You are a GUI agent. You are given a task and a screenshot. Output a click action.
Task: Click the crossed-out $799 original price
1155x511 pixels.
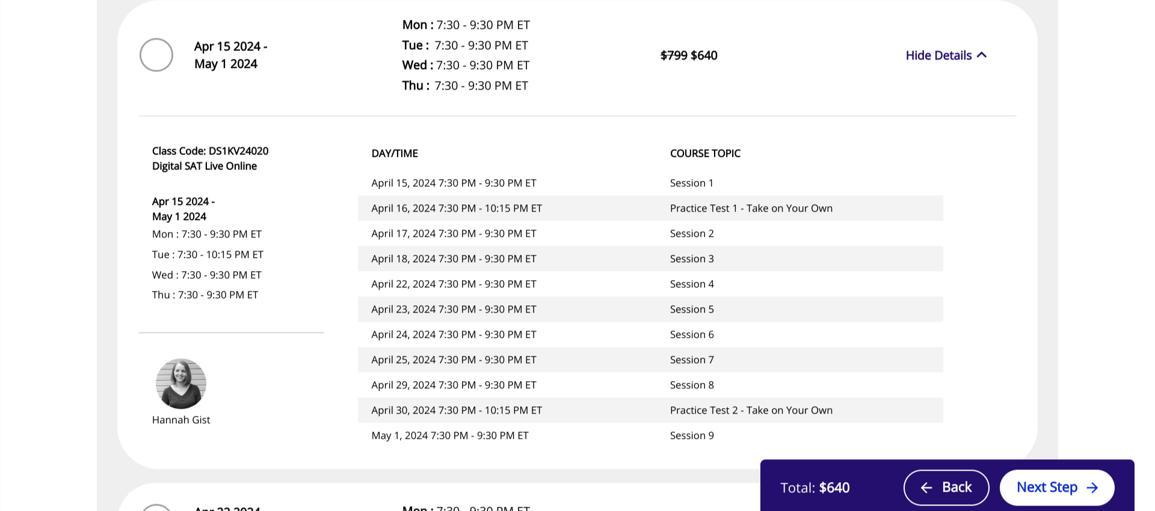pos(674,55)
